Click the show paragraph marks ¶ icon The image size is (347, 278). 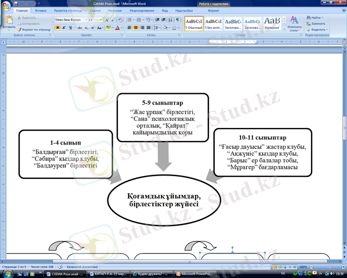point(178,20)
